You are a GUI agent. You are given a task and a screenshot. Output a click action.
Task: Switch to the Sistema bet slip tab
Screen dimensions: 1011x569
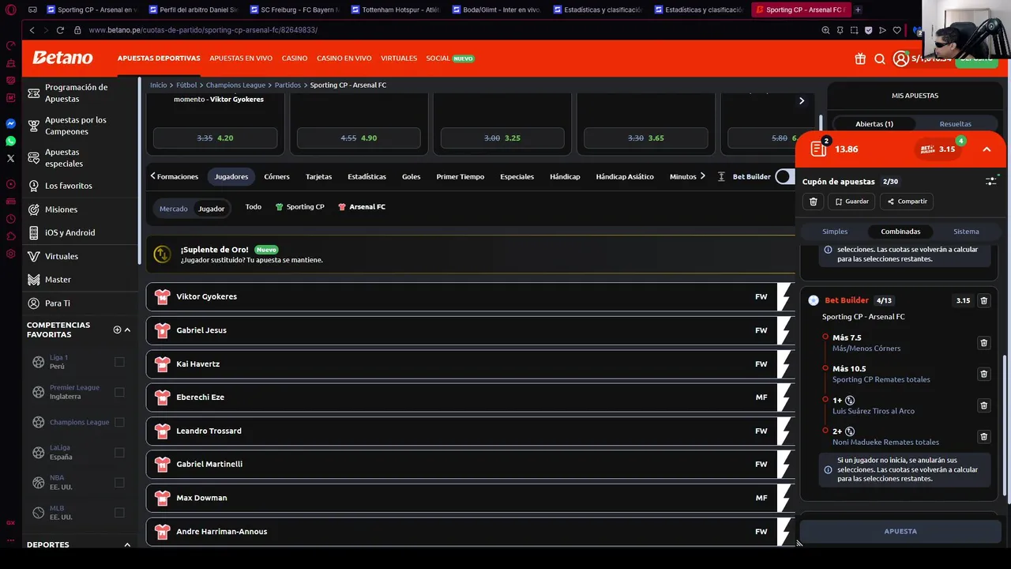tap(966, 232)
